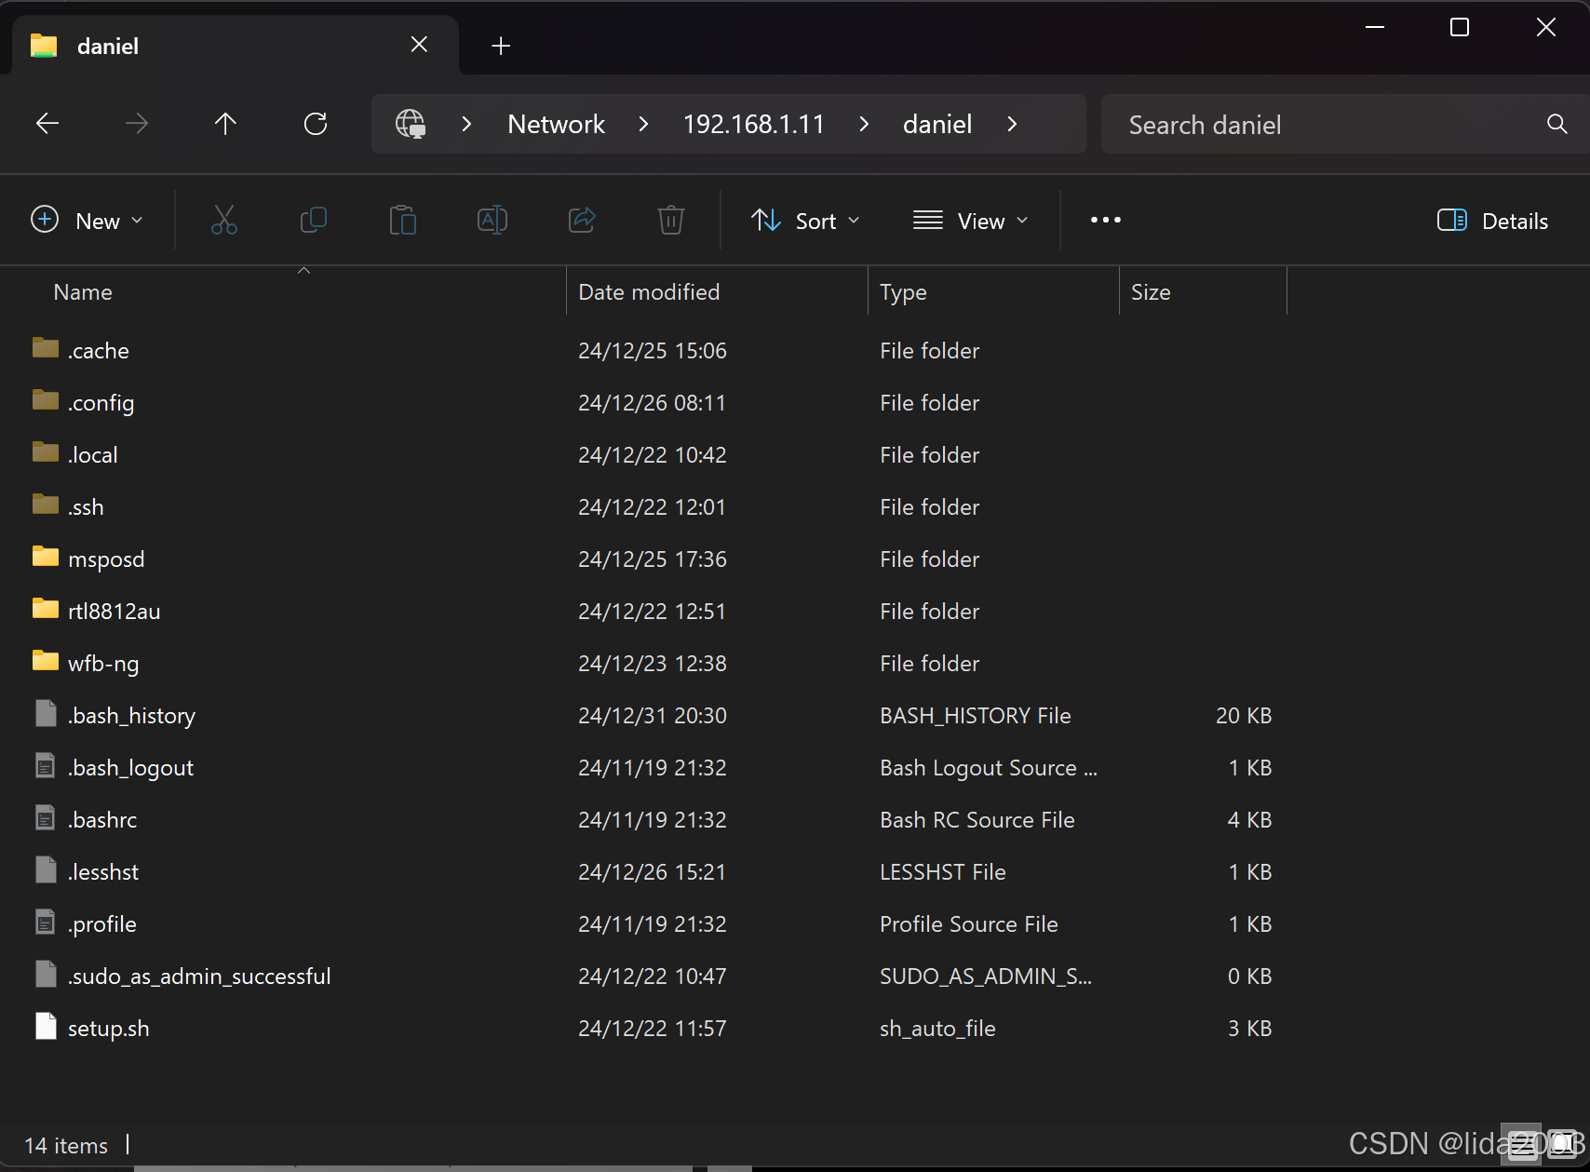1590x1172 pixels.
Task: Select the .ssh folder icon
Action: coord(46,505)
